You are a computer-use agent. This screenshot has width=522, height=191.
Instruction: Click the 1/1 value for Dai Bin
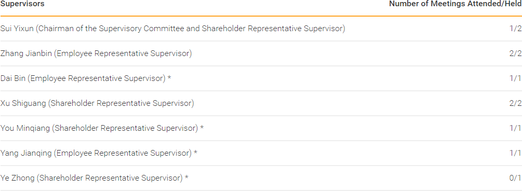515,78
